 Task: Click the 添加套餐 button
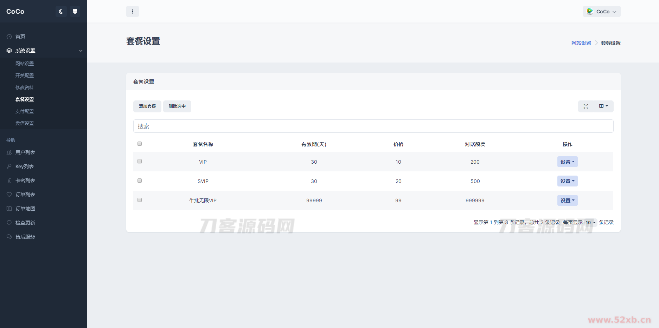pos(147,106)
